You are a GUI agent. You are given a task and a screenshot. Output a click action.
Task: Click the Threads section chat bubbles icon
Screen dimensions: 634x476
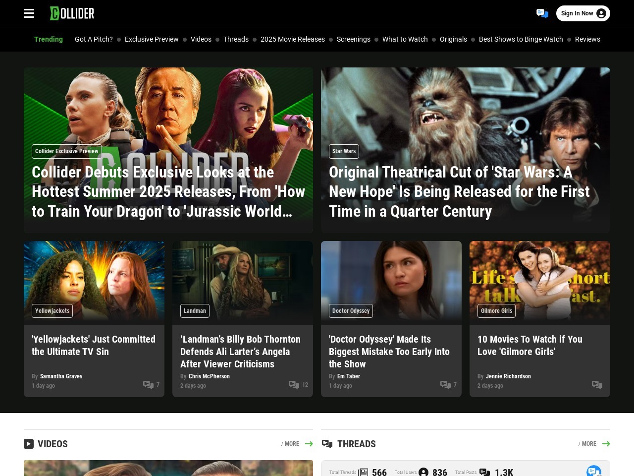(x=327, y=444)
